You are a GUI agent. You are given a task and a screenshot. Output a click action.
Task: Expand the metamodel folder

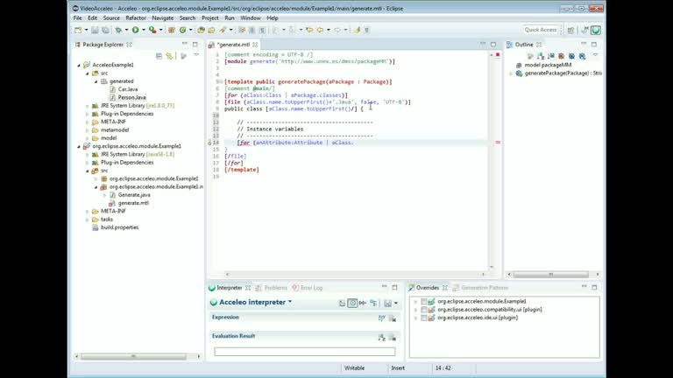pyautogui.click(x=88, y=130)
